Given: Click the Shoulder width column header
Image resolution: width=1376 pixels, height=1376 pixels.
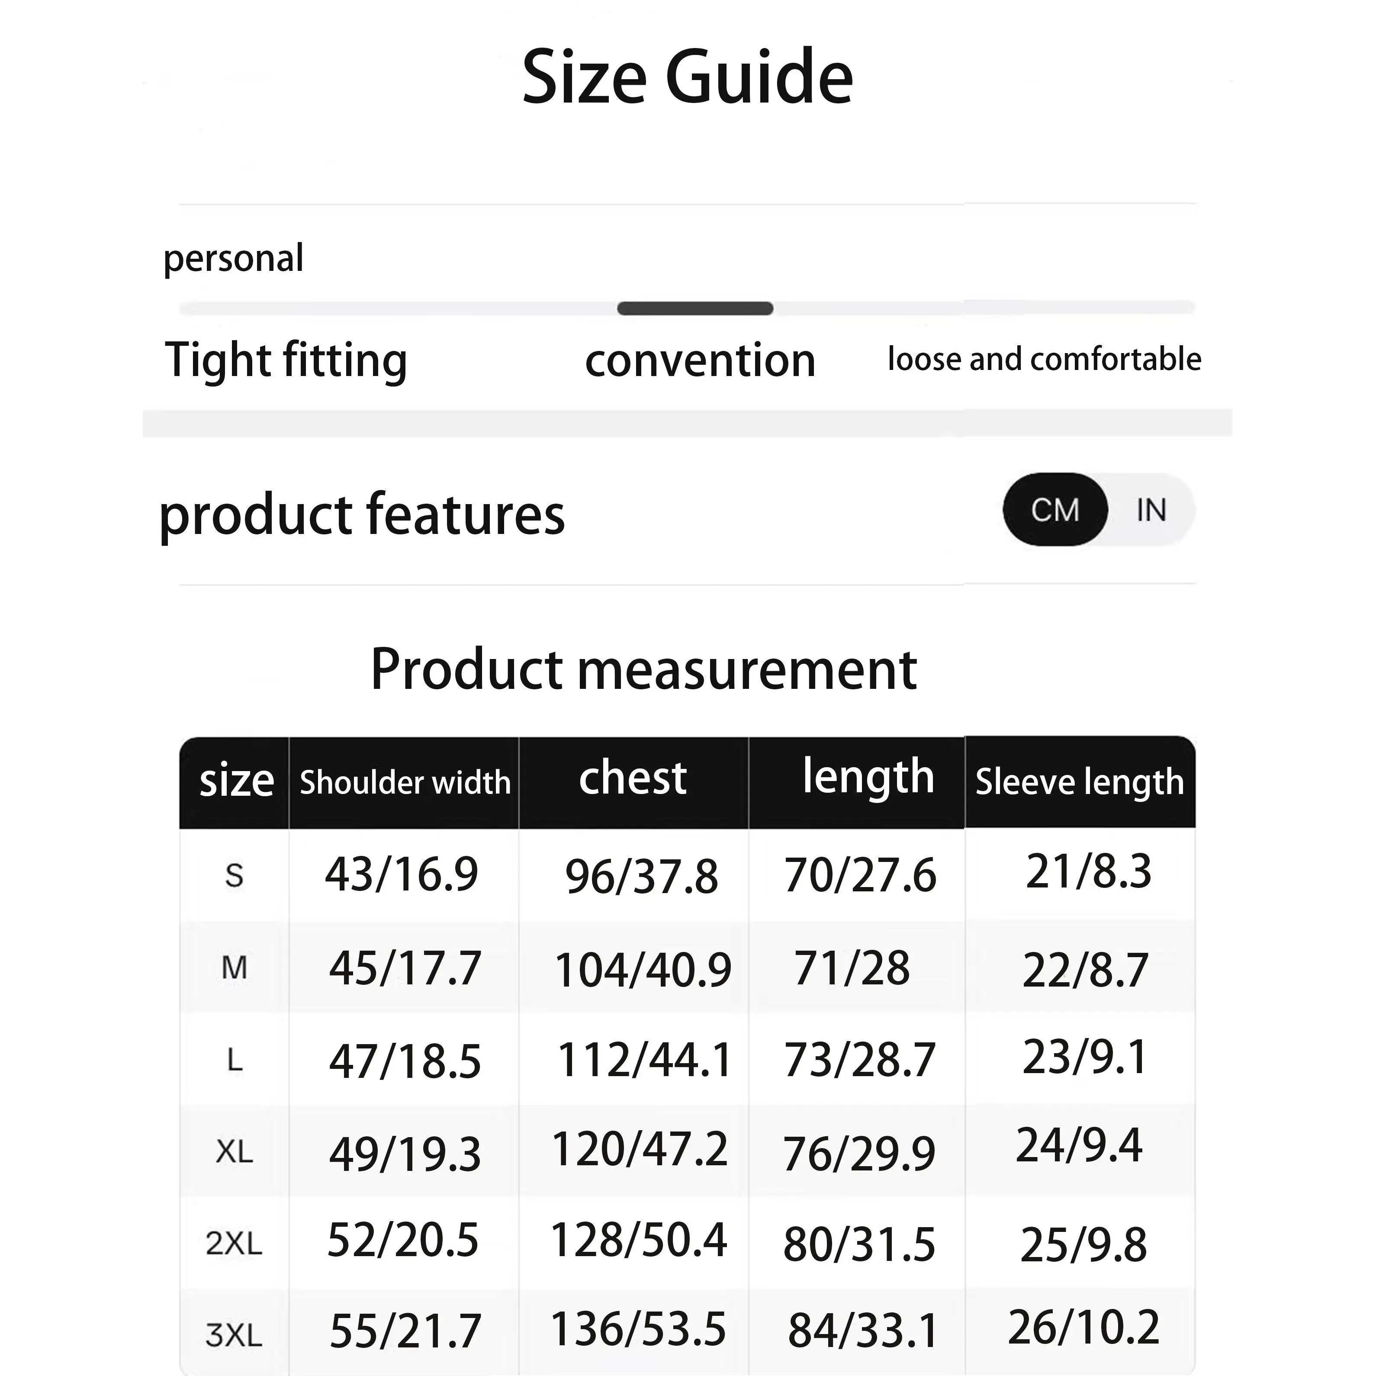Looking at the screenshot, I should click(x=405, y=782).
